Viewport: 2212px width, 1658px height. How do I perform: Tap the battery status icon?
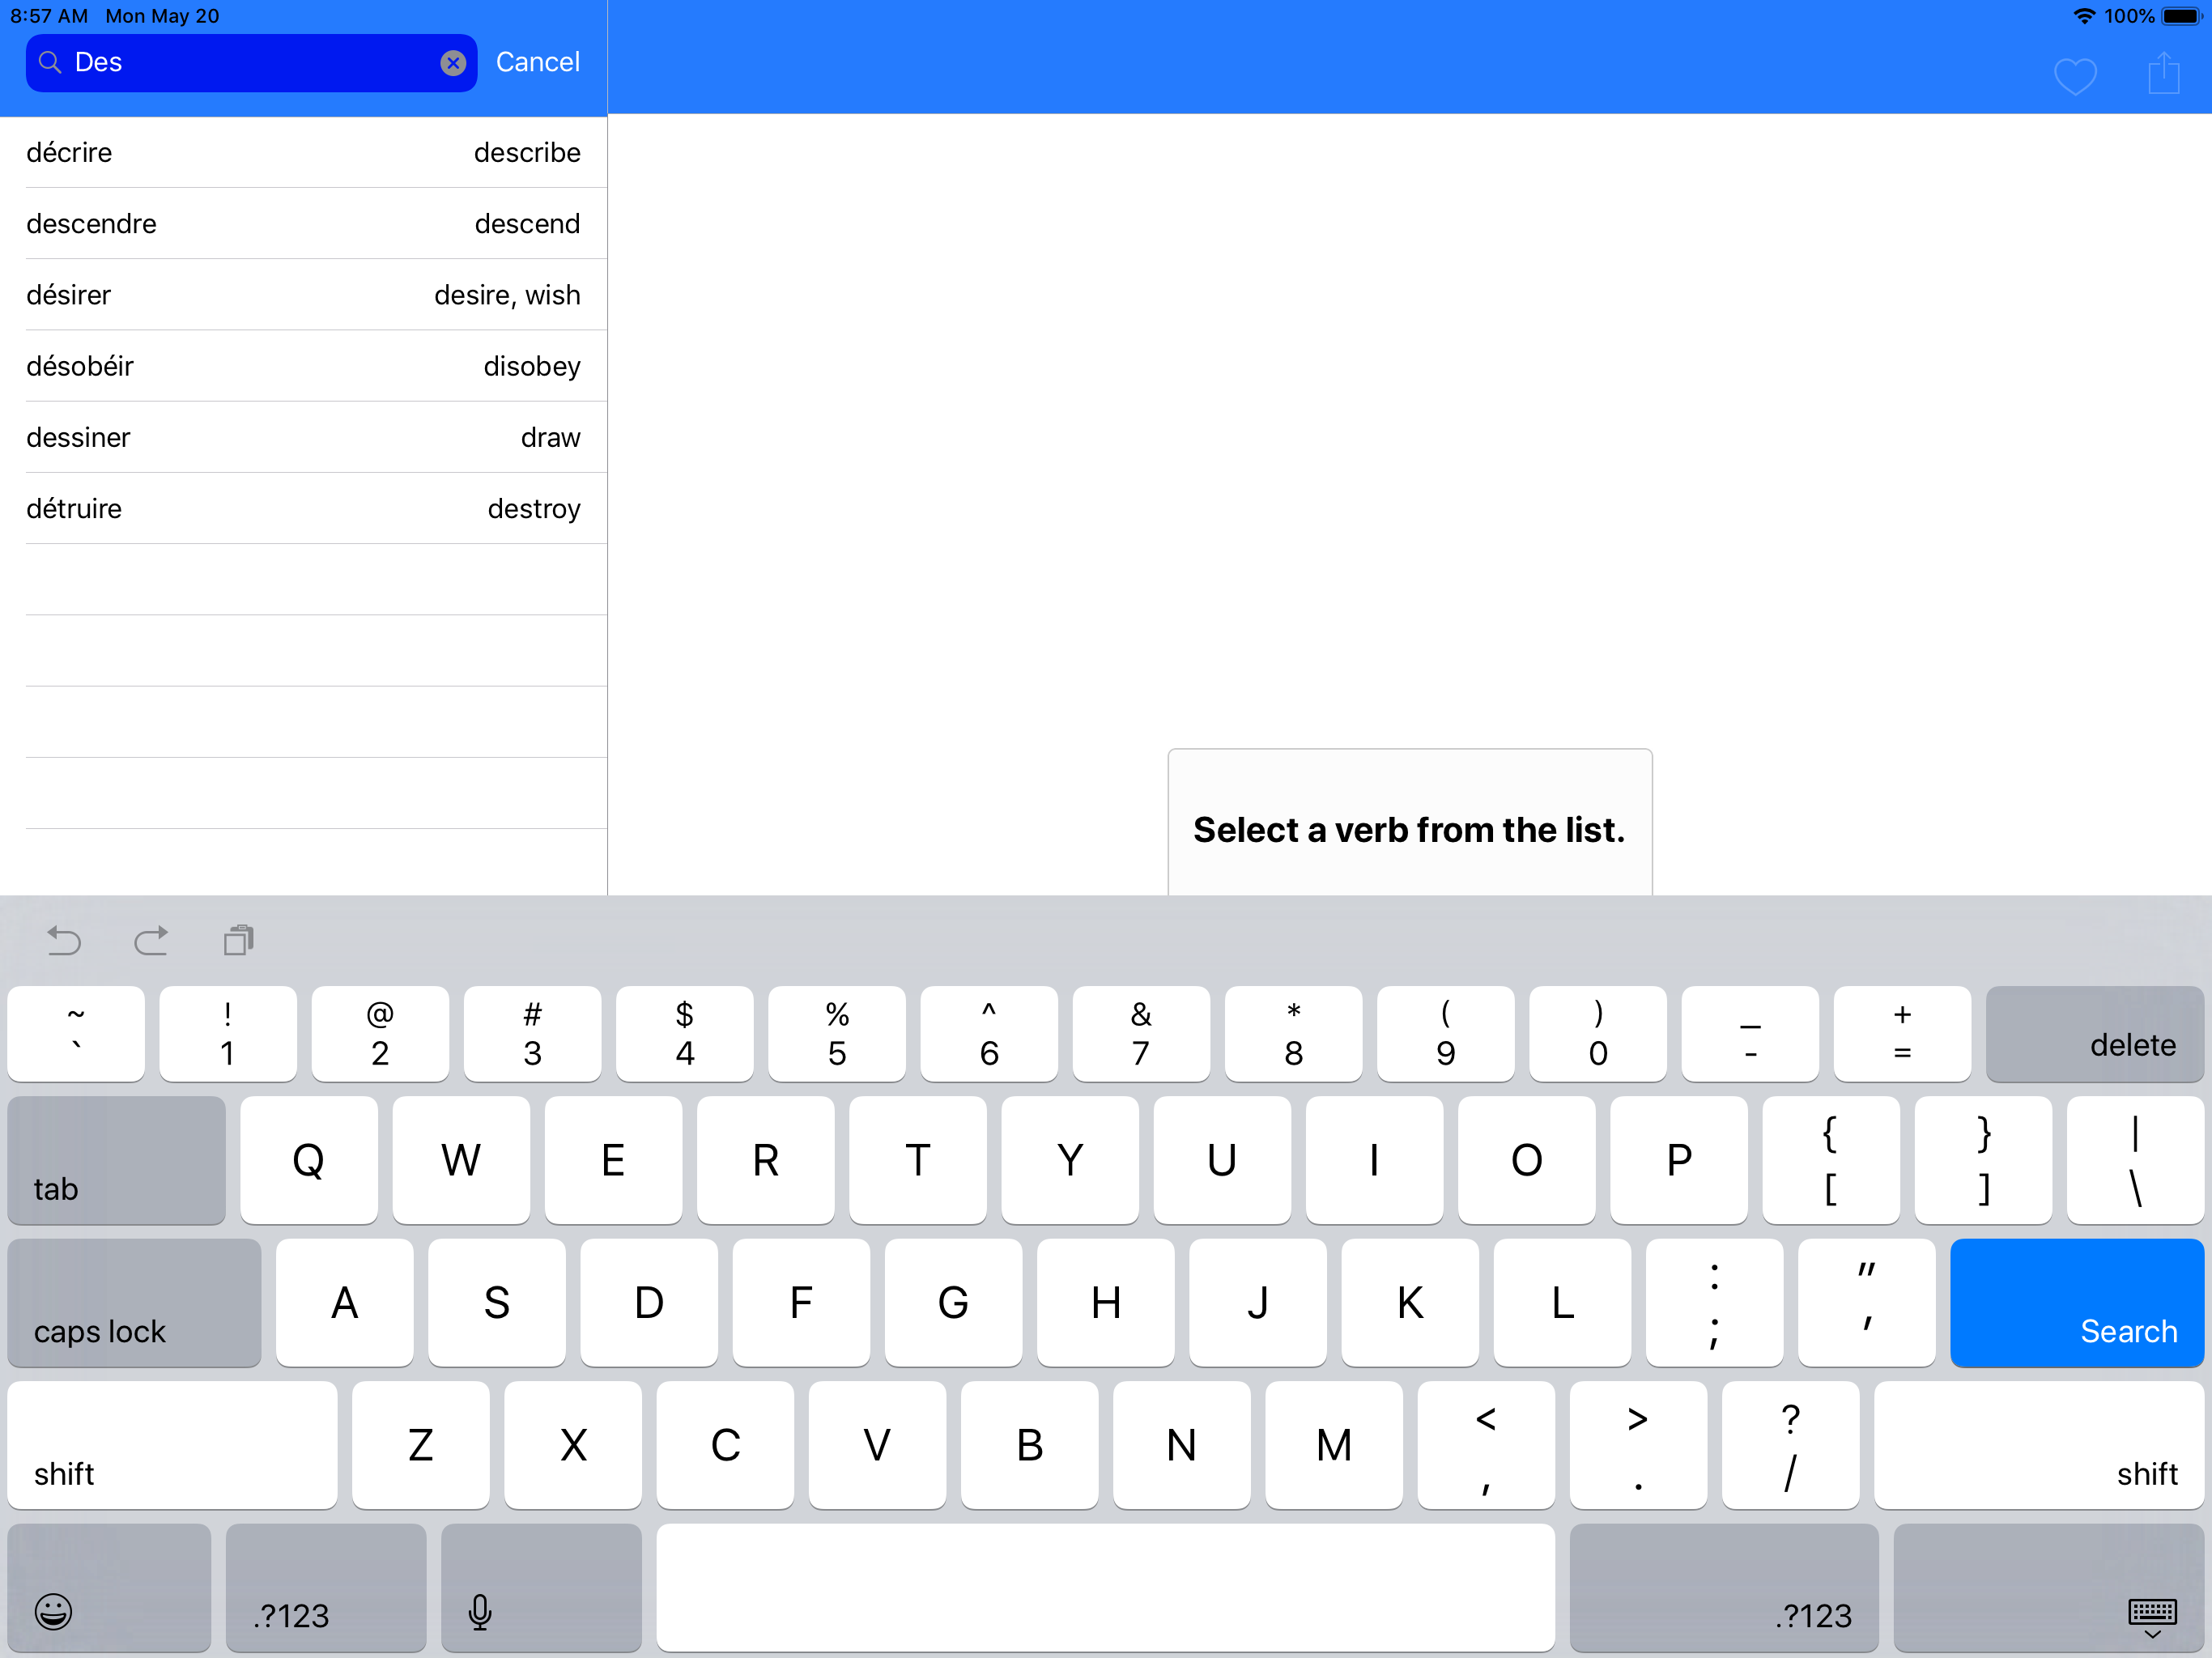point(2182,16)
